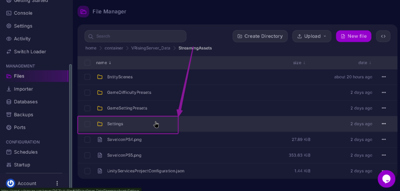Screen dimensions: 400x191
Task: Open the SaveIconPS5.png file name
Action: [124, 155]
